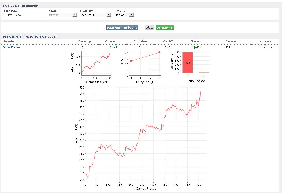
Task: Click the Ср. ROI column header
Action: point(168,41)
